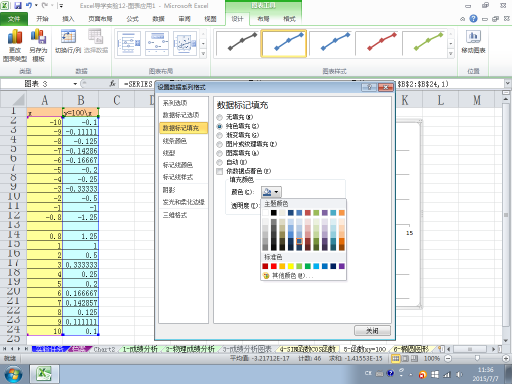Click Excel icon in the taskbar
512x384 pixels.
pos(44,374)
